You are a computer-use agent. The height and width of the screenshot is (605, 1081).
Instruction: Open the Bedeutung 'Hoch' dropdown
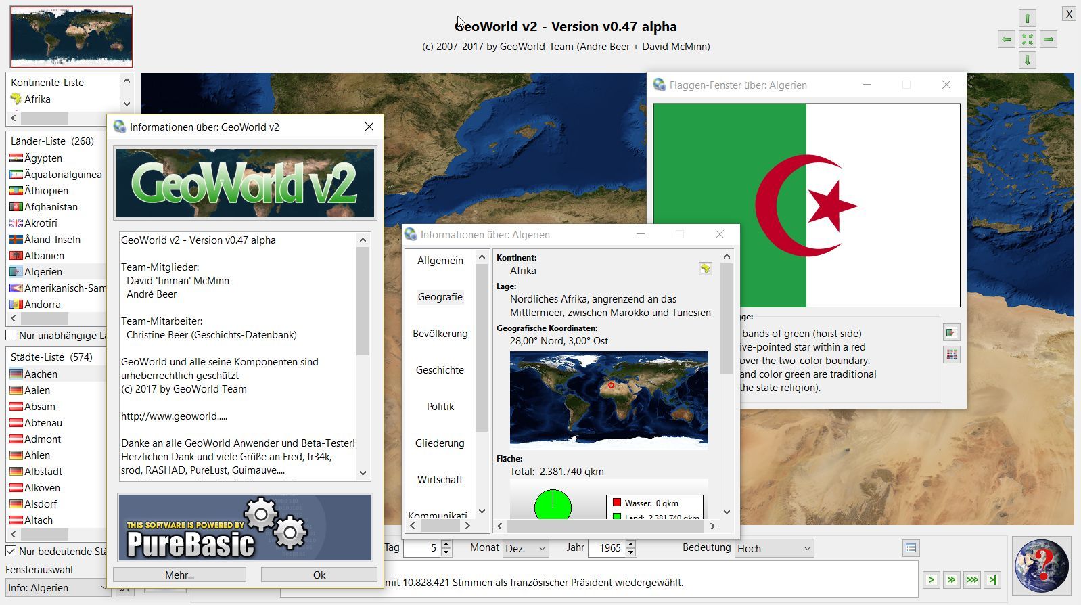coord(774,548)
